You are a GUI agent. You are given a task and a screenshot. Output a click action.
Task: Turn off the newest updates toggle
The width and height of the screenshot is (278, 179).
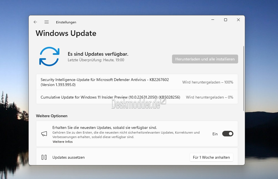[x=228, y=134]
